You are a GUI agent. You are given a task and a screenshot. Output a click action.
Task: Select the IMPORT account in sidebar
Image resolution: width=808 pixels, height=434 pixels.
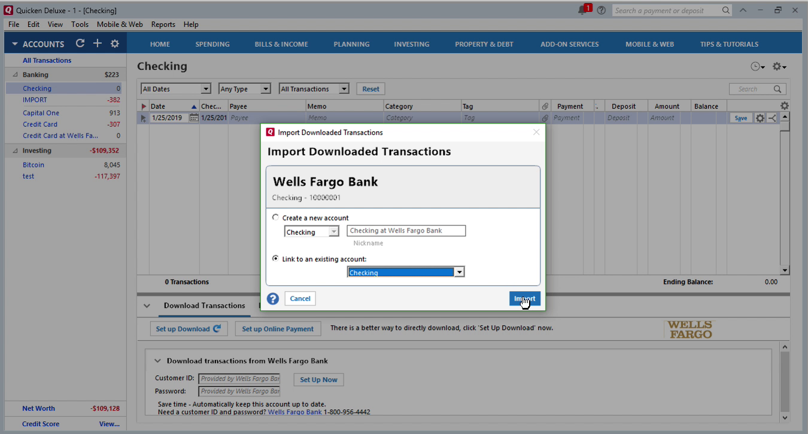[35, 100]
